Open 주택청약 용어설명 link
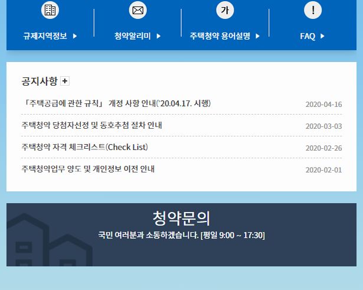This screenshot has height=290, width=363. [x=220, y=36]
